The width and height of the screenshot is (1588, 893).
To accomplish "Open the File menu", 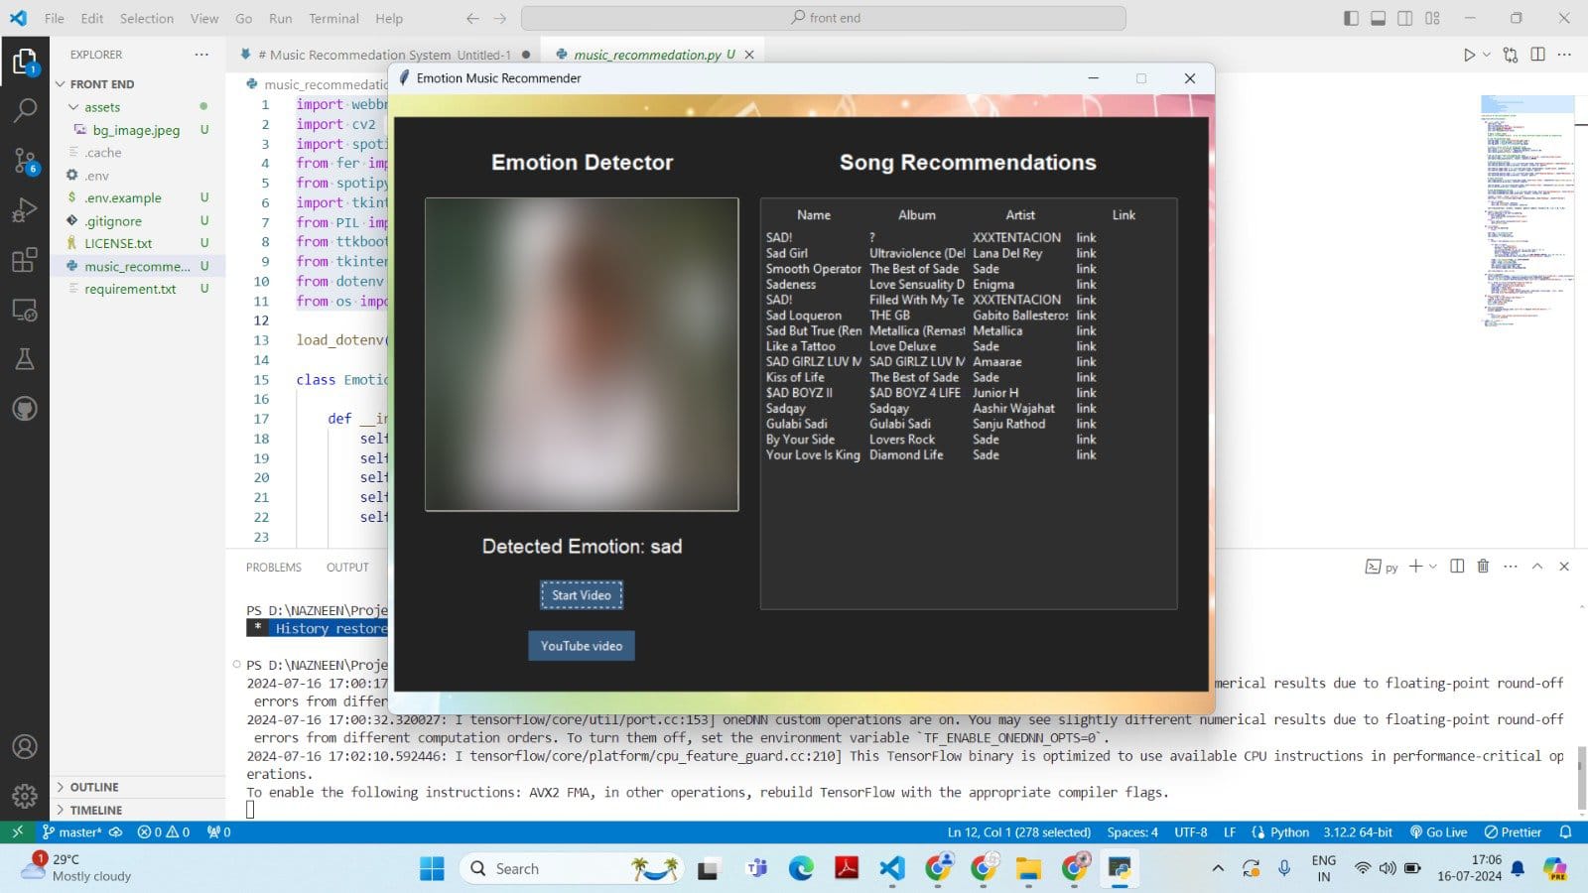I will point(55,18).
